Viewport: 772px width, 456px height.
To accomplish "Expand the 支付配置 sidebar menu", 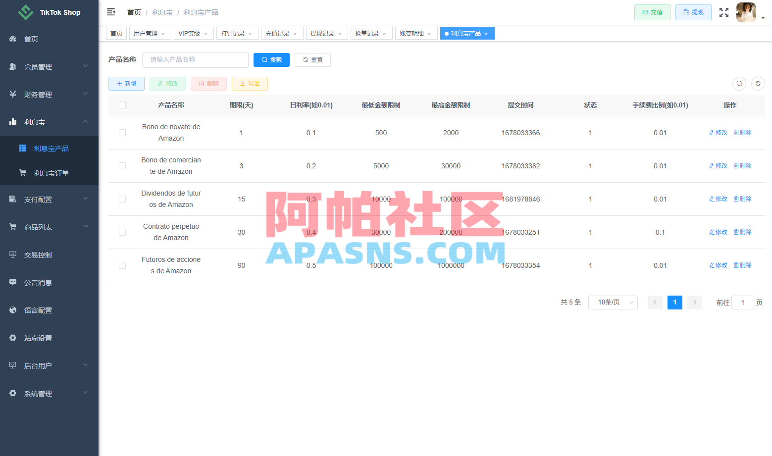I will click(49, 200).
